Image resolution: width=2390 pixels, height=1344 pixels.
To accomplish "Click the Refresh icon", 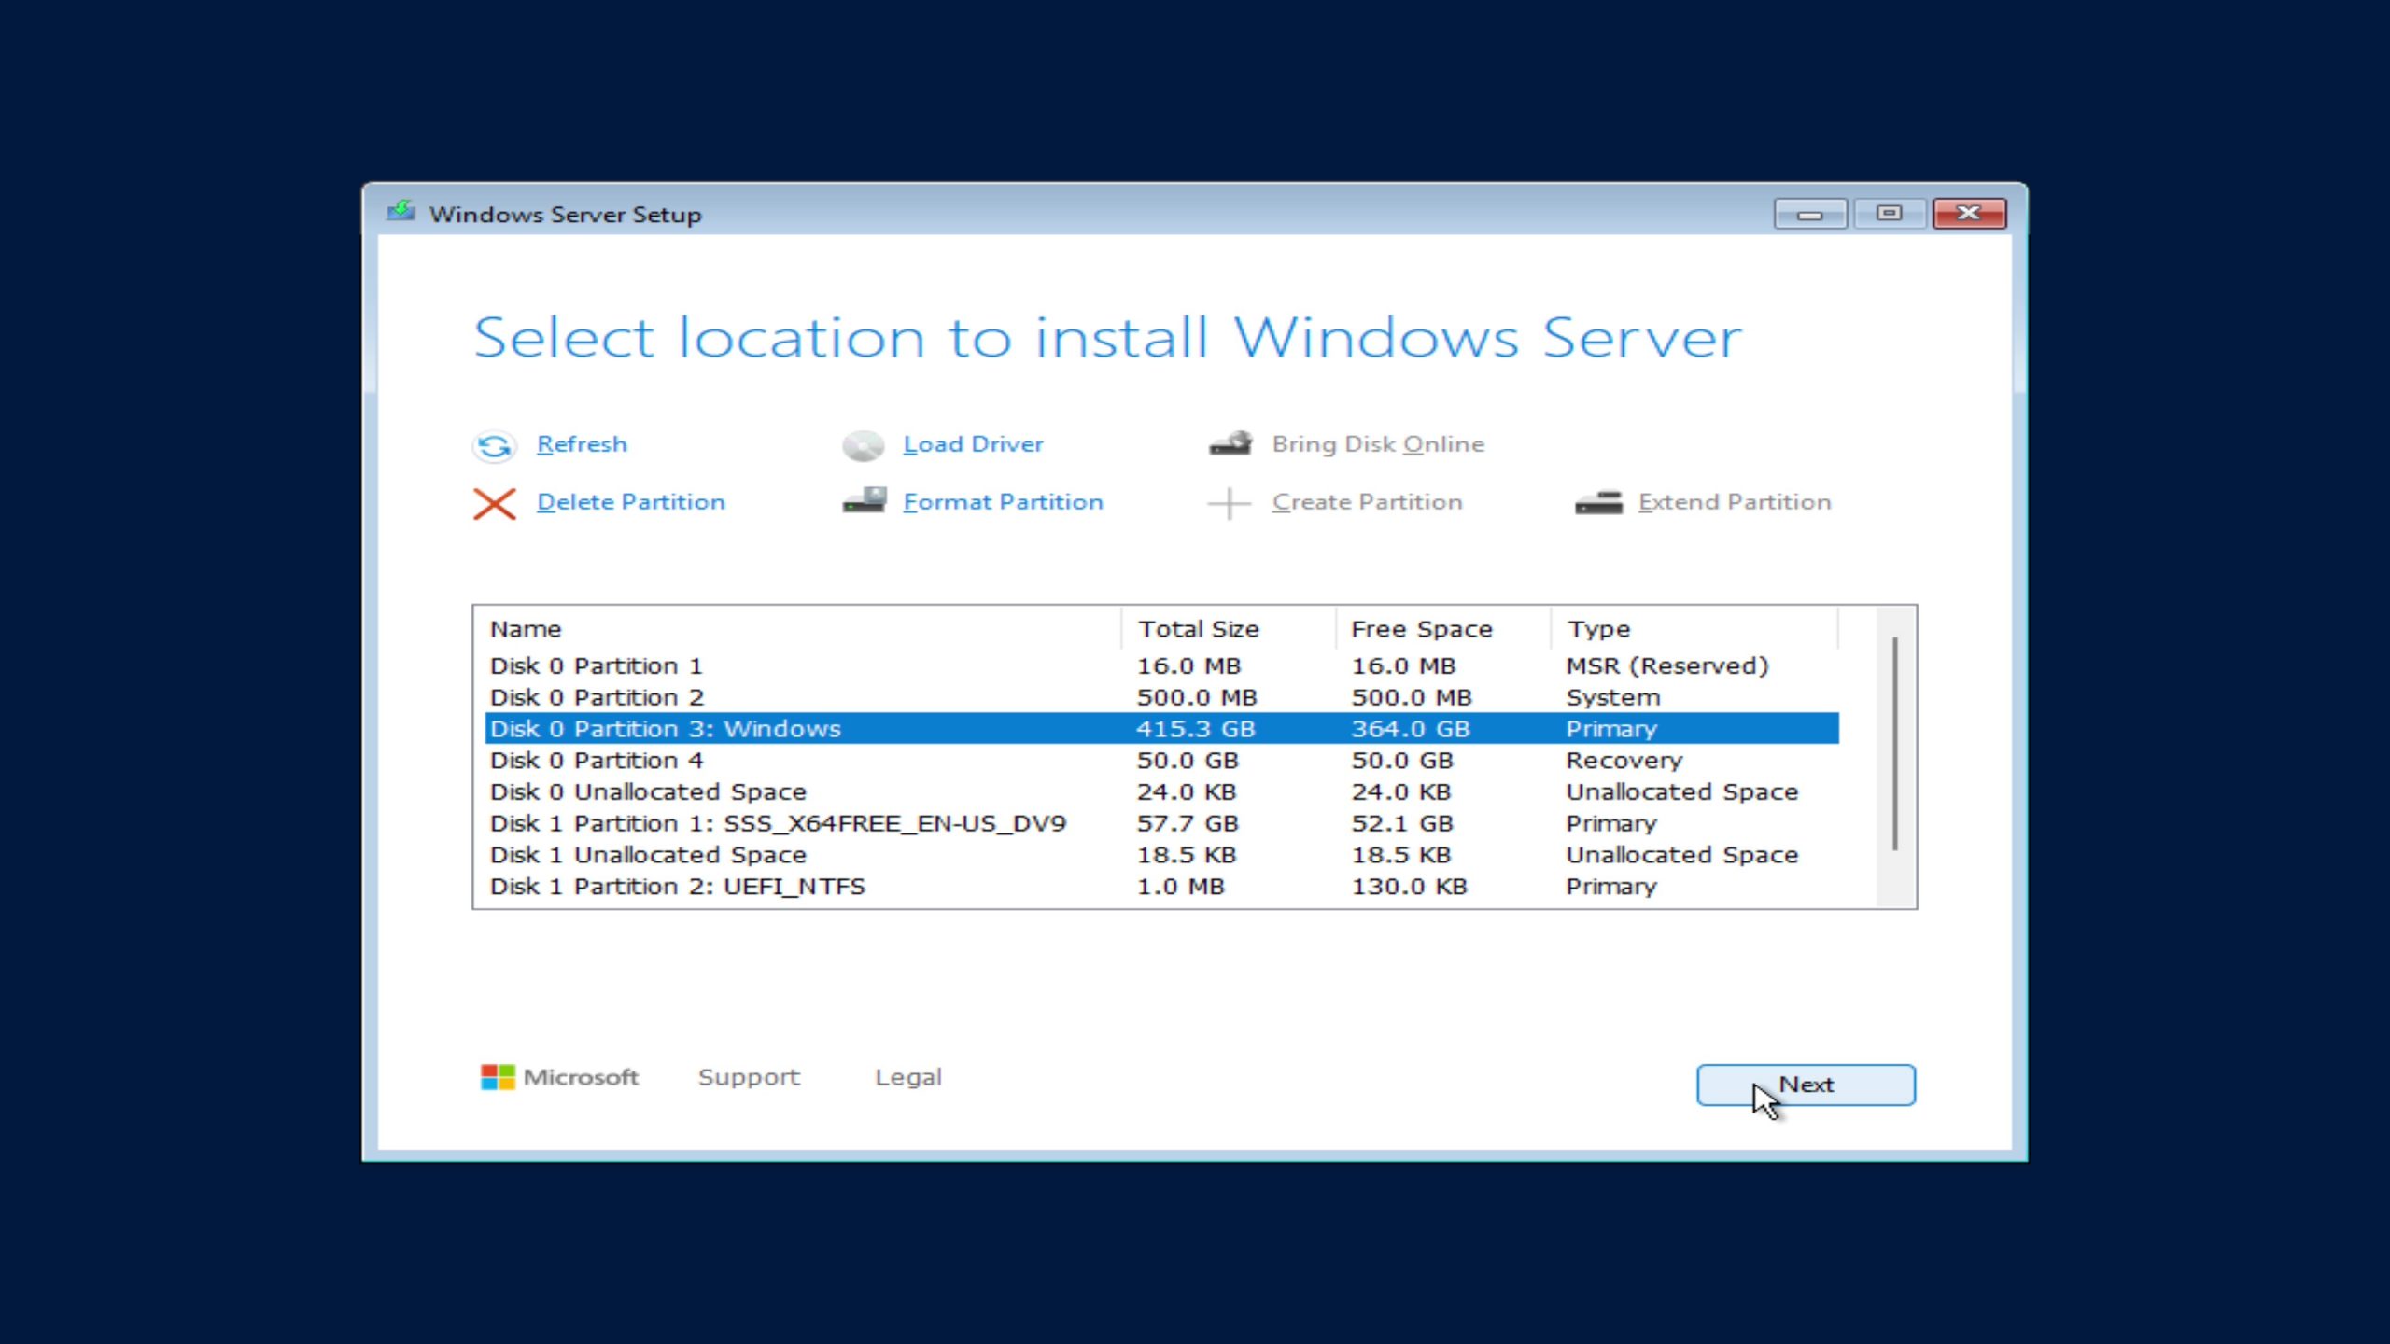I will pyautogui.click(x=495, y=445).
